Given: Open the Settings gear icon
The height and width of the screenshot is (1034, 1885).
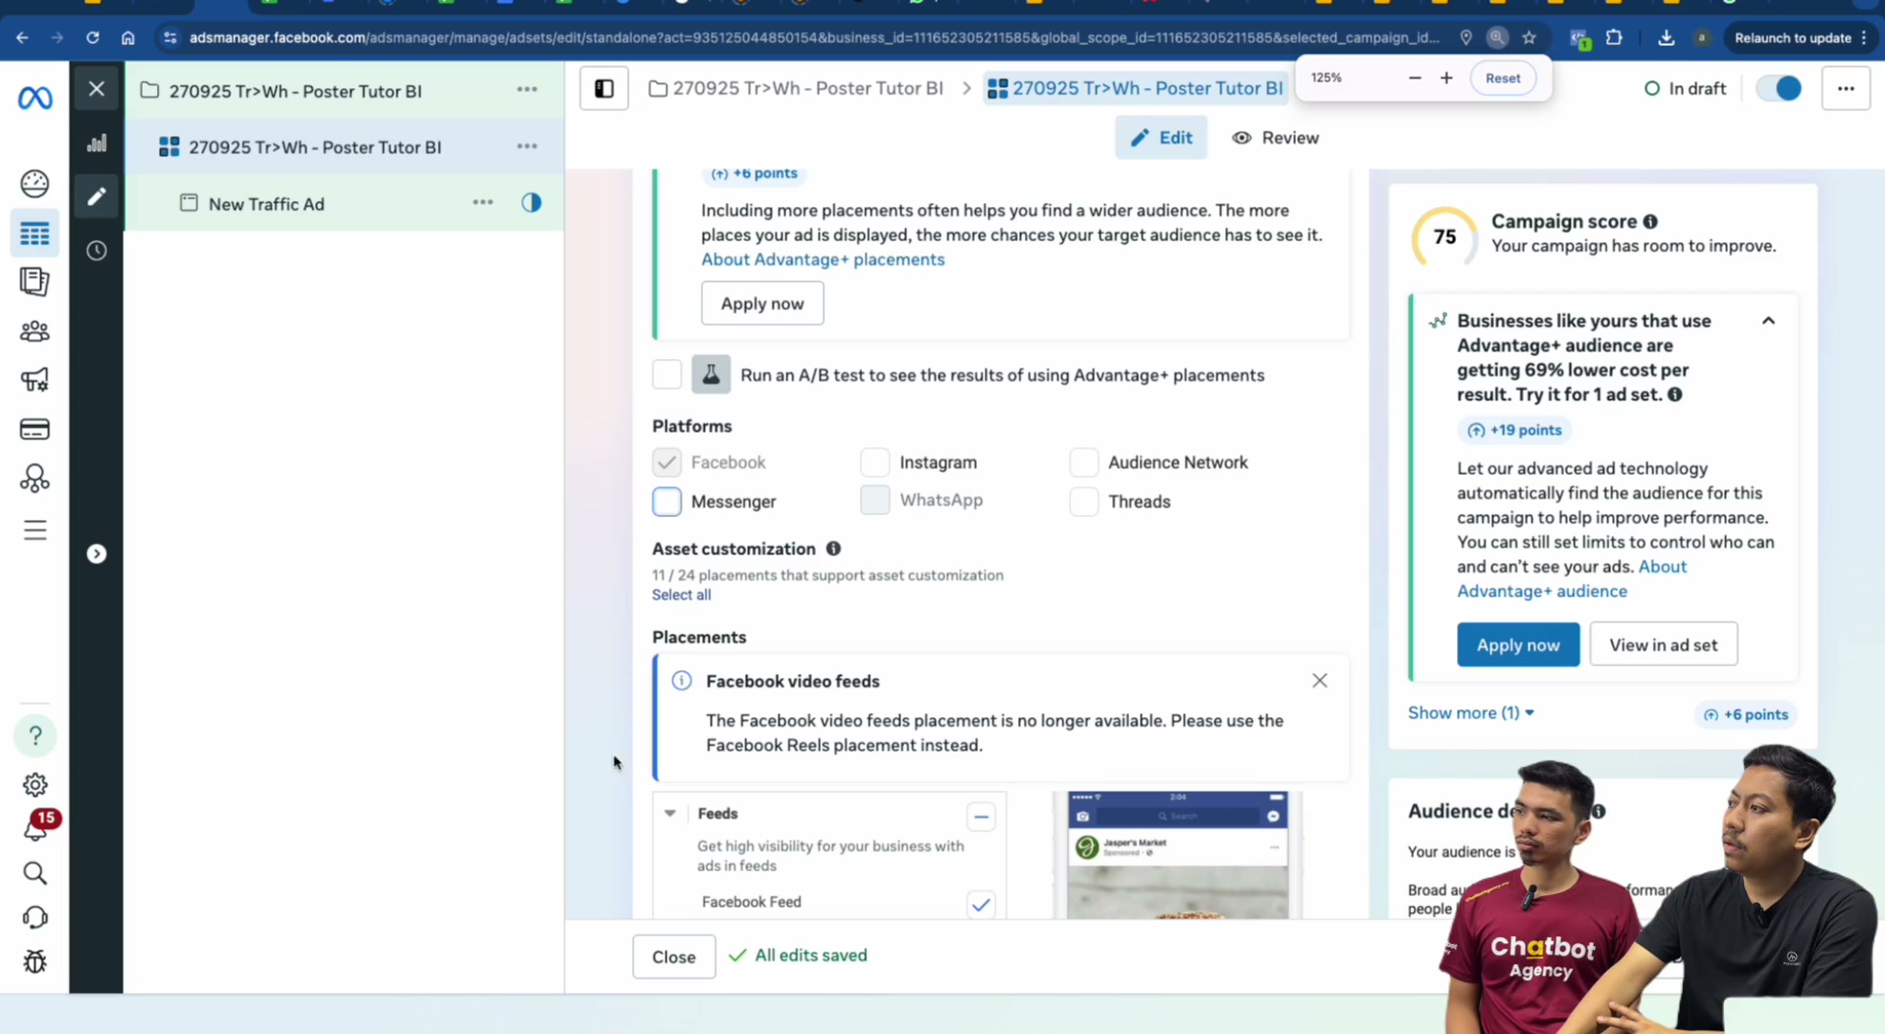Looking at the screenshot, I should point(34,785).
